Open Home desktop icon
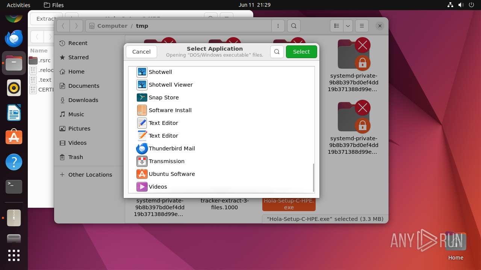Viewport: 481px width, 270px height. pos(455,246)
